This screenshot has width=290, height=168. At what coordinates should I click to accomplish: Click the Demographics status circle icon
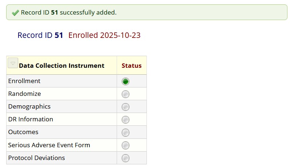coord(125,107)
